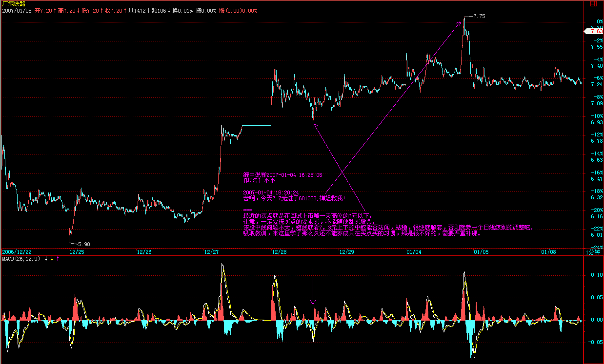Click the 2007/01/08 date in header

tap(17, 10)
